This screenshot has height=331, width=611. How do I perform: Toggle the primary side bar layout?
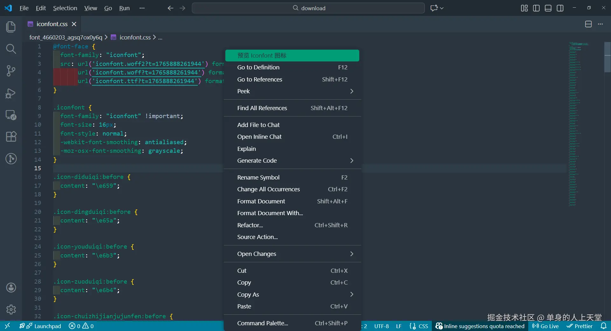[536, 8]
